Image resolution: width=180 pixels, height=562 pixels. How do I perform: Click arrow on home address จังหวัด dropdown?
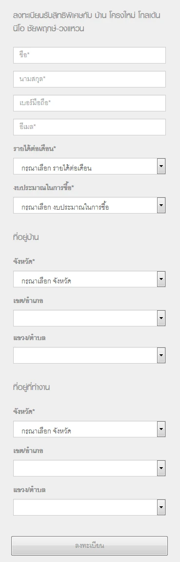161,279
